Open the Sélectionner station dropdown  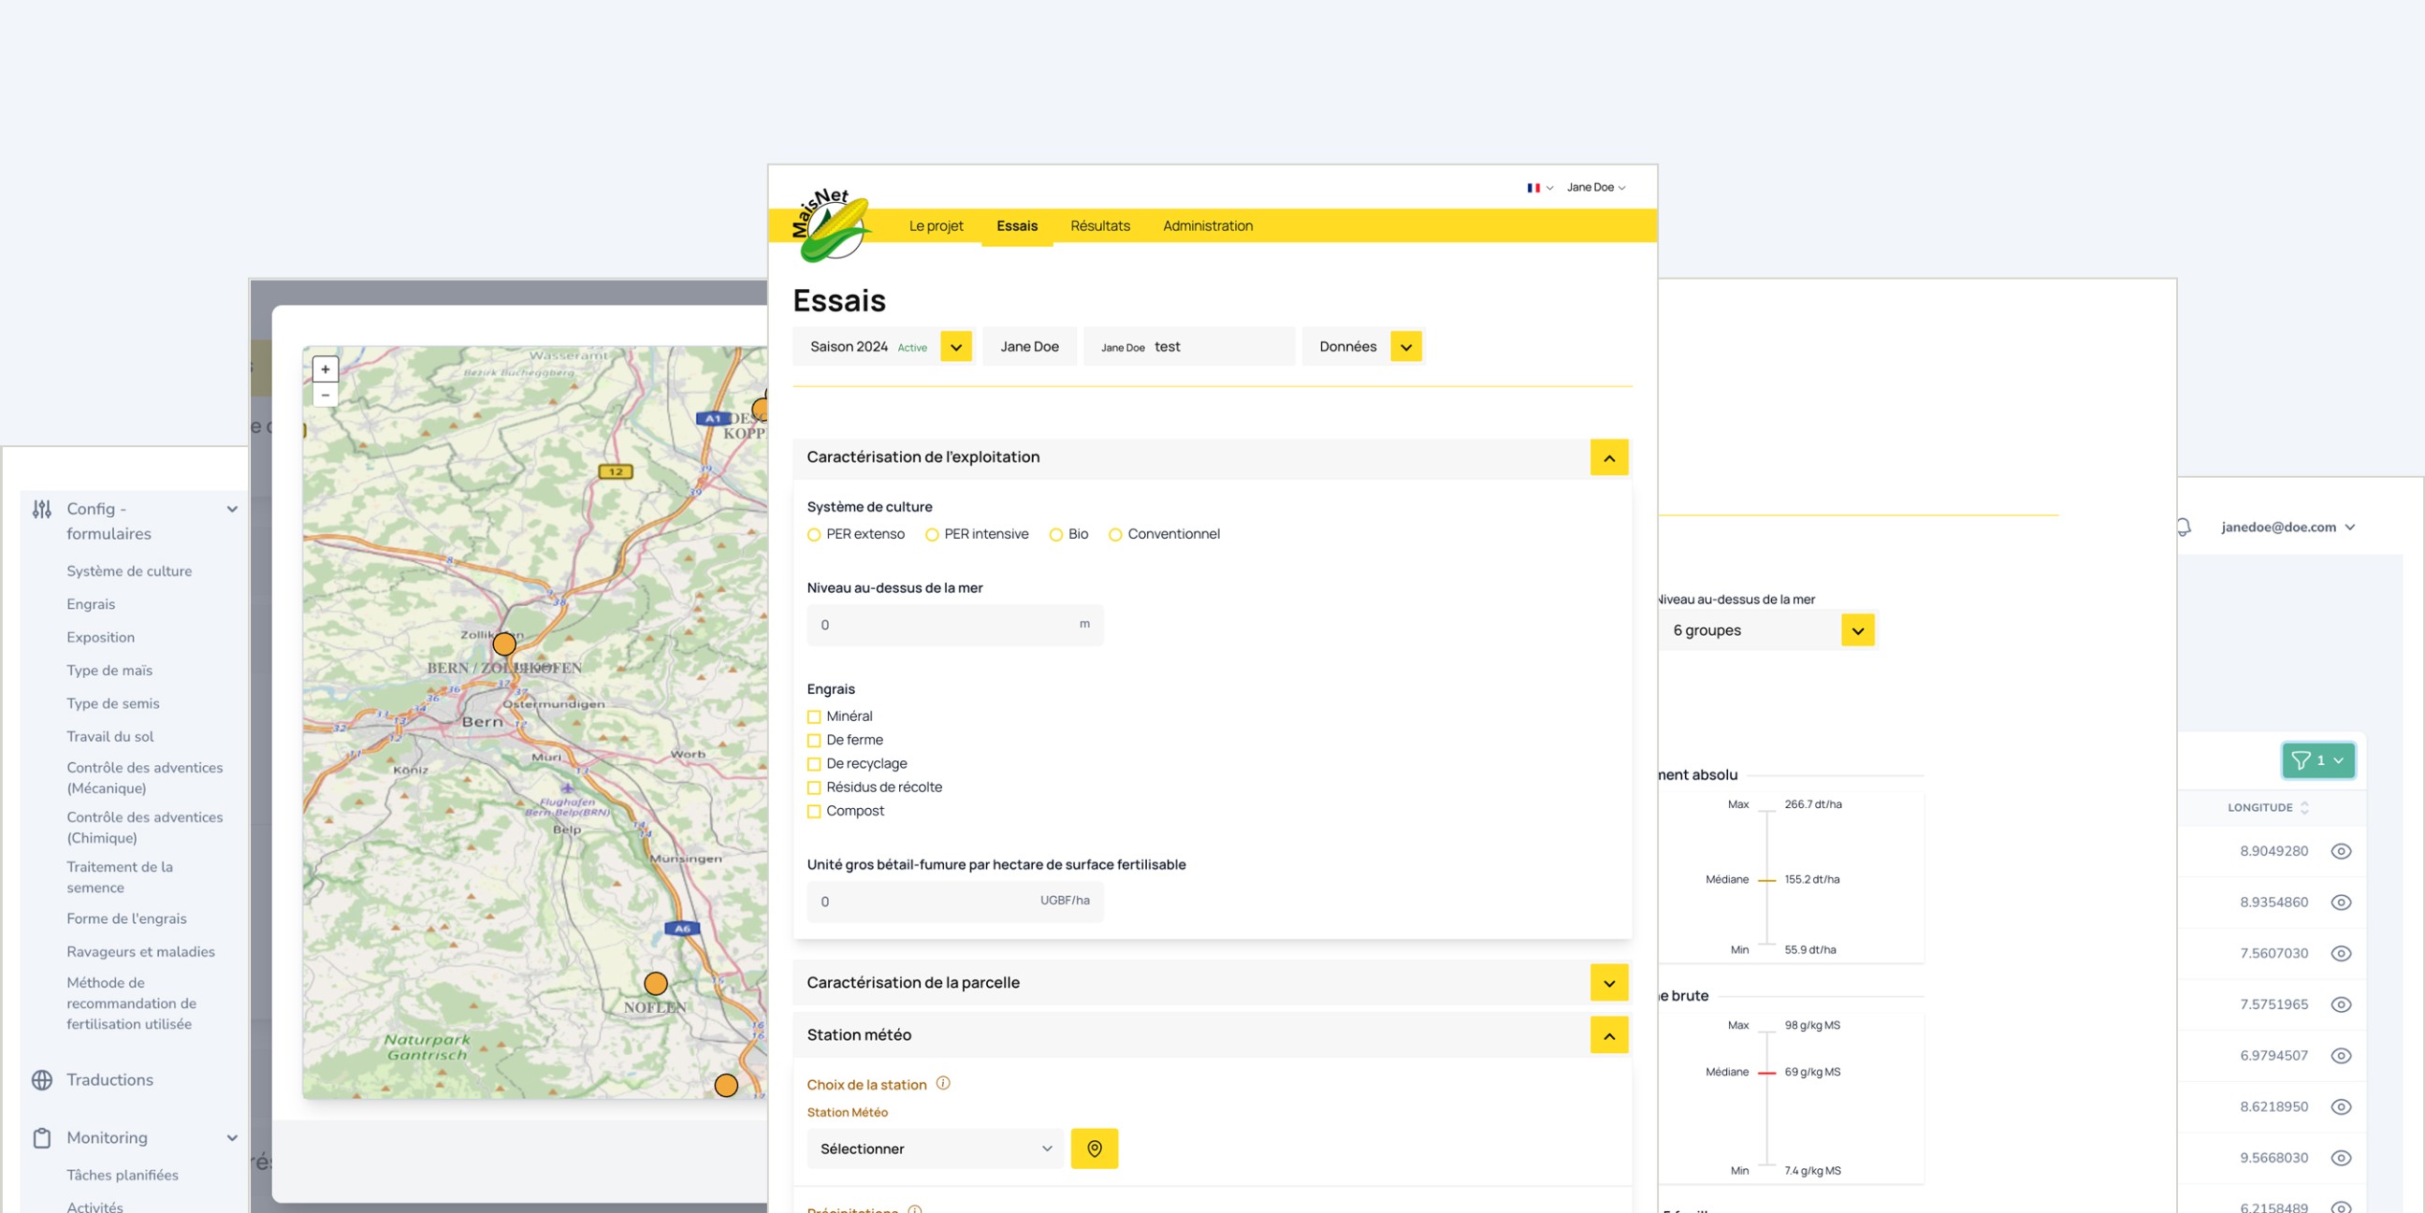tap(934, 1148)
